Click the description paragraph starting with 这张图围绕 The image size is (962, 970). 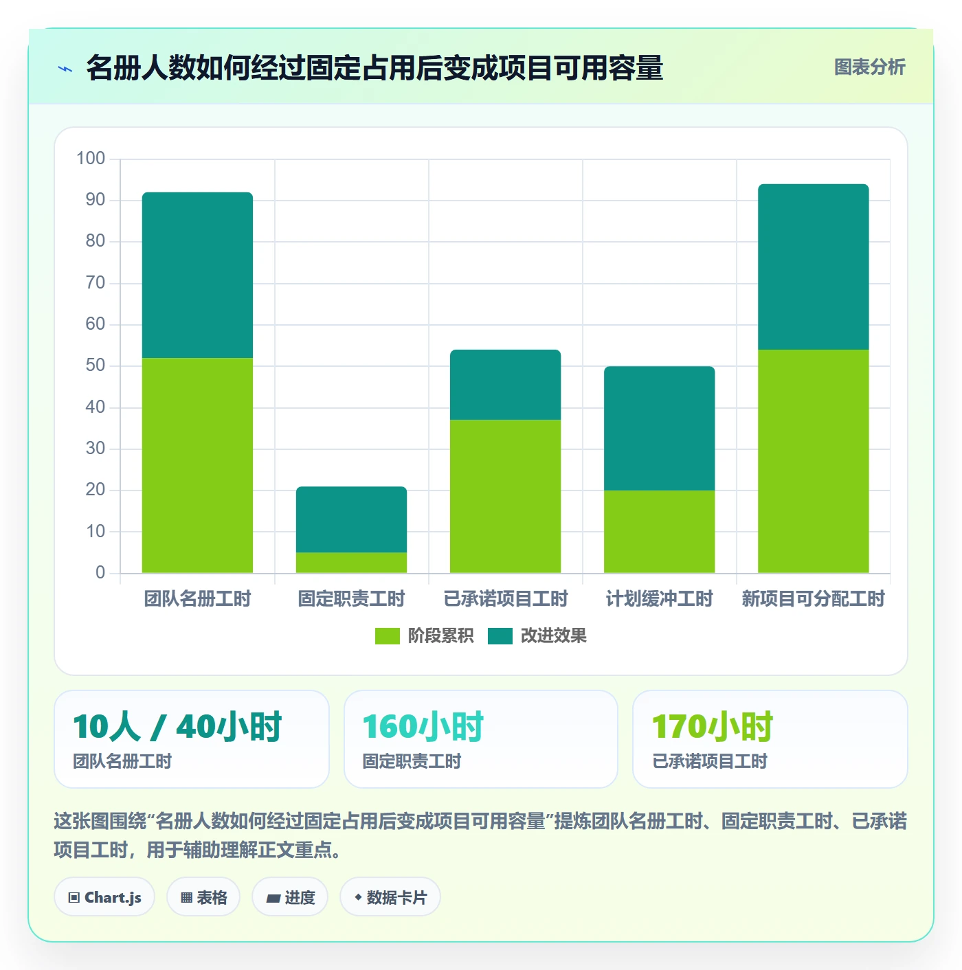[x=480, y=835]
